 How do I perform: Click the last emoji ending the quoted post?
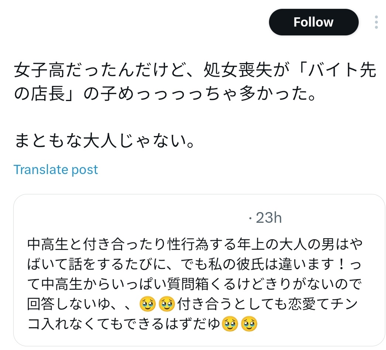tap(249, 324)
